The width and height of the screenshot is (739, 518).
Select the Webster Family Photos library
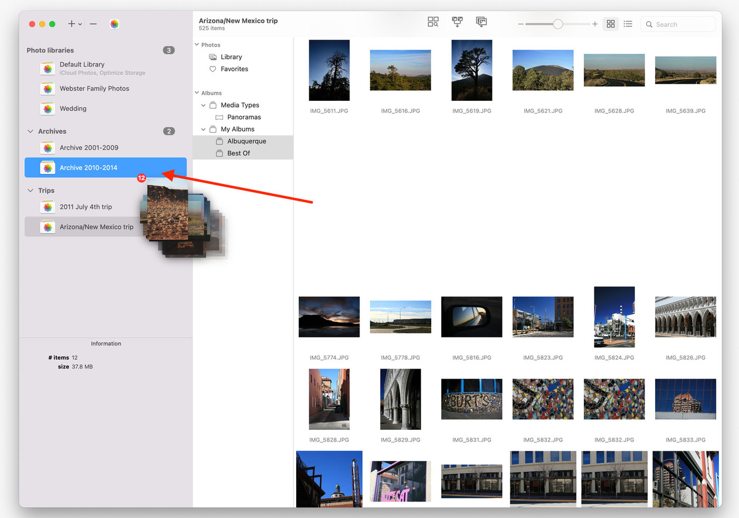[94, 89]
